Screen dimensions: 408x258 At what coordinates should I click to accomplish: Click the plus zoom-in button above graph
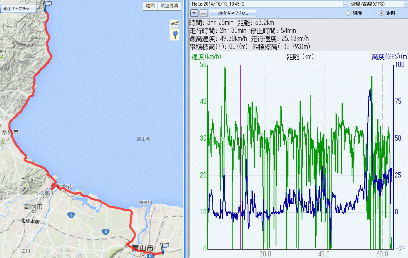pyautogui.click(x=194, y=13)
